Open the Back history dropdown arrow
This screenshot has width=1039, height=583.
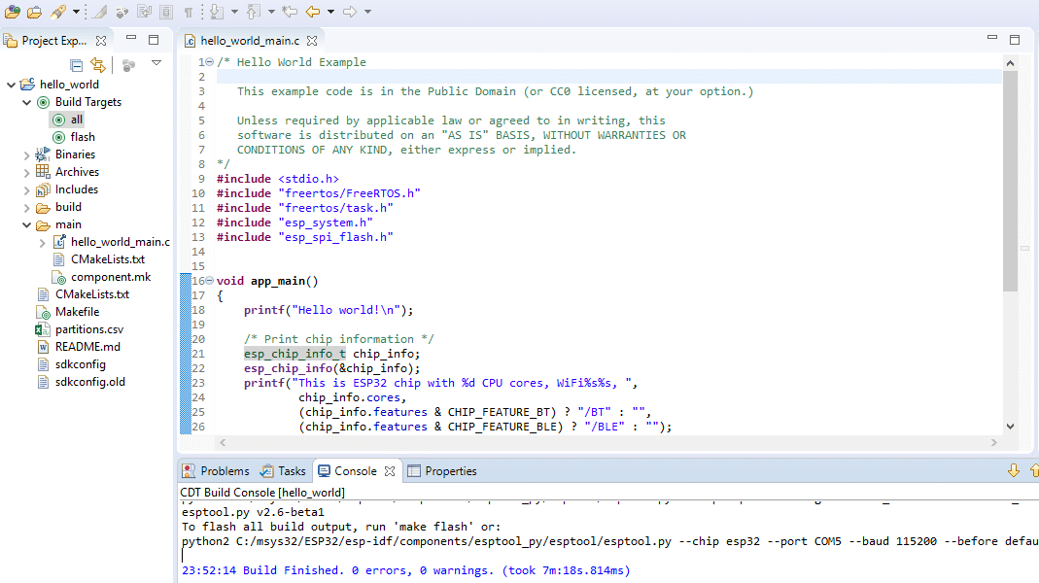pos(330,12)
